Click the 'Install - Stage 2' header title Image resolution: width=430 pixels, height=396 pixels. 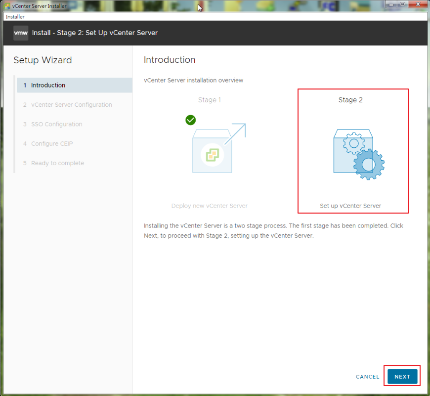coord(94,33)
